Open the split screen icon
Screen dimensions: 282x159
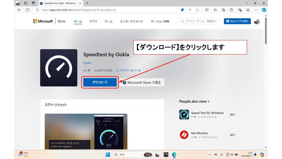[207, 10]
